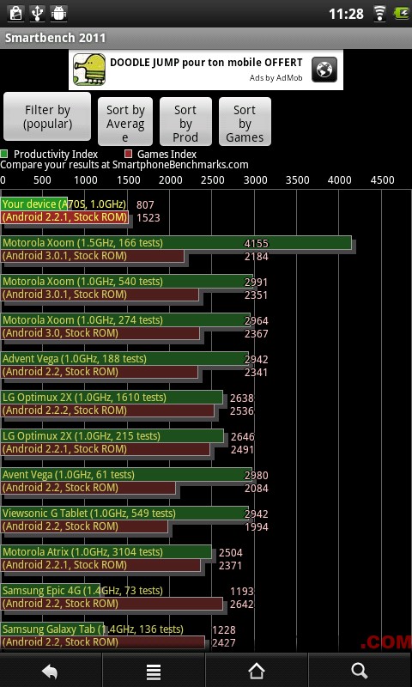Tap the search magnifier icon
This screenshot has height=687, width=412.
(x=359, y=671)
